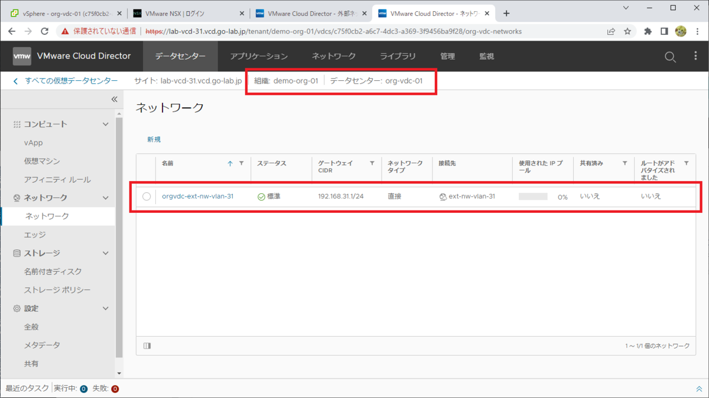Open ストレージ ポリシー in the sidebar
The height and width of the screenshot is (398, 709).
coord(58,290)
